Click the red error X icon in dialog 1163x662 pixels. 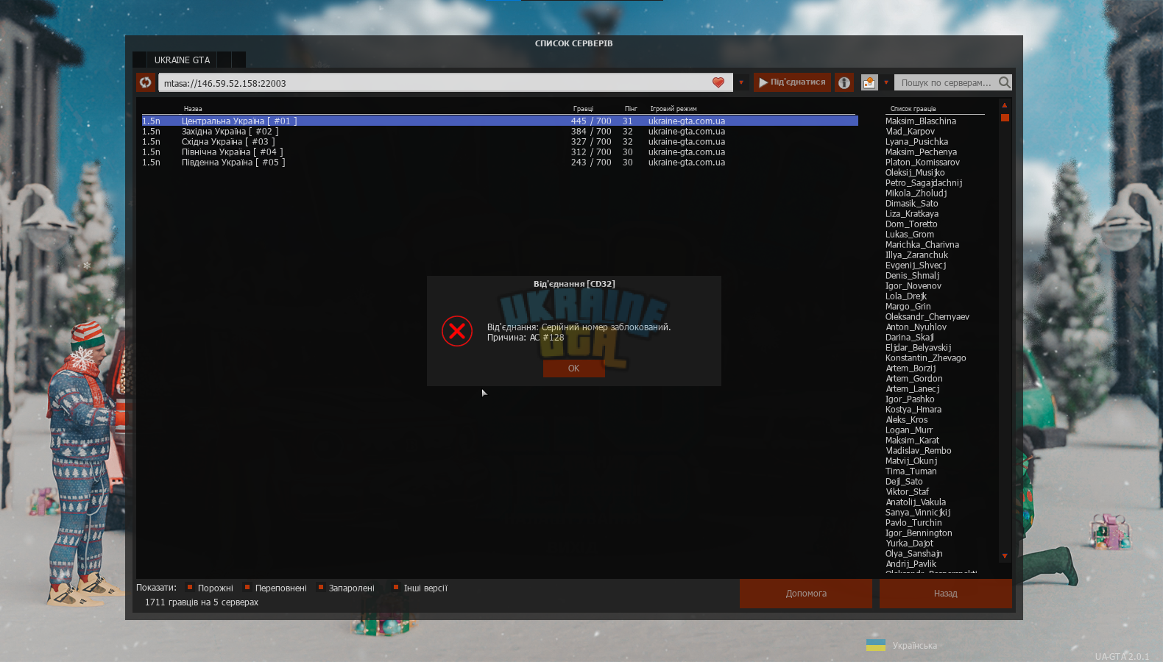[x=457, y=331]
